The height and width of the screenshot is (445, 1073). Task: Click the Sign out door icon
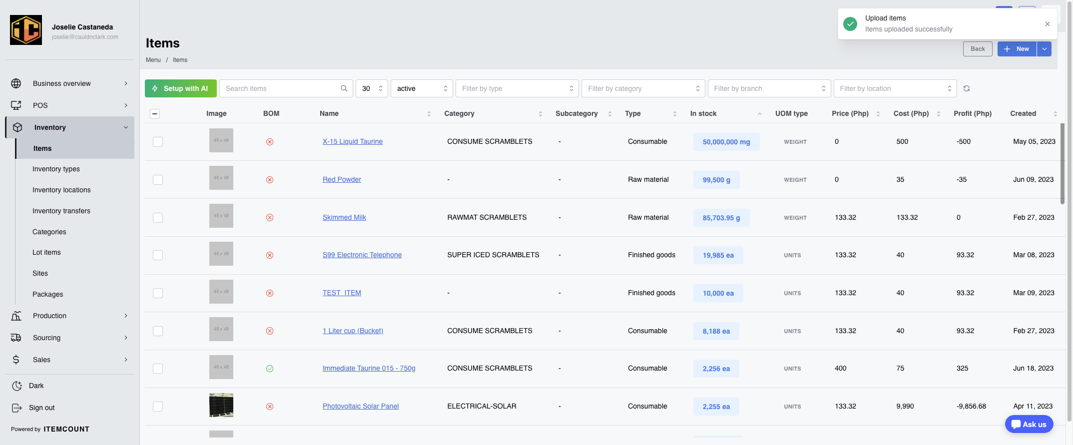pos(17,408)
